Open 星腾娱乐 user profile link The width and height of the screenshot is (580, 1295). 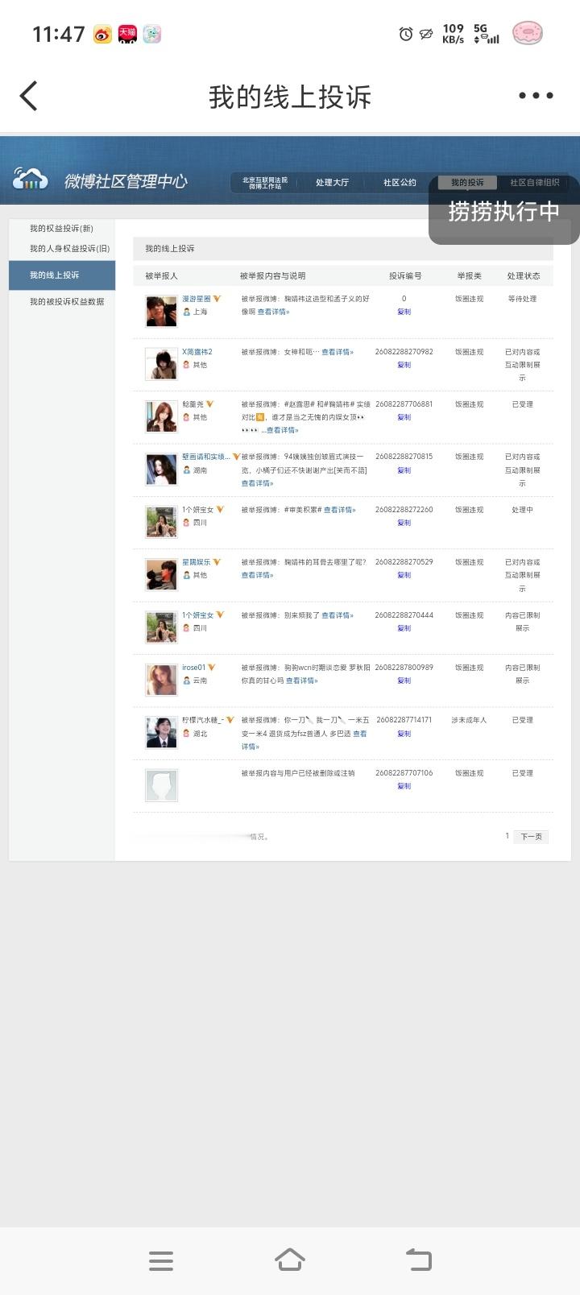click(196, 562)
